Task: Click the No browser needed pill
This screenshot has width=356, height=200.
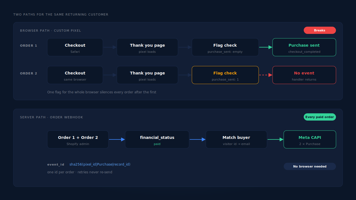Action: [310, 166]
